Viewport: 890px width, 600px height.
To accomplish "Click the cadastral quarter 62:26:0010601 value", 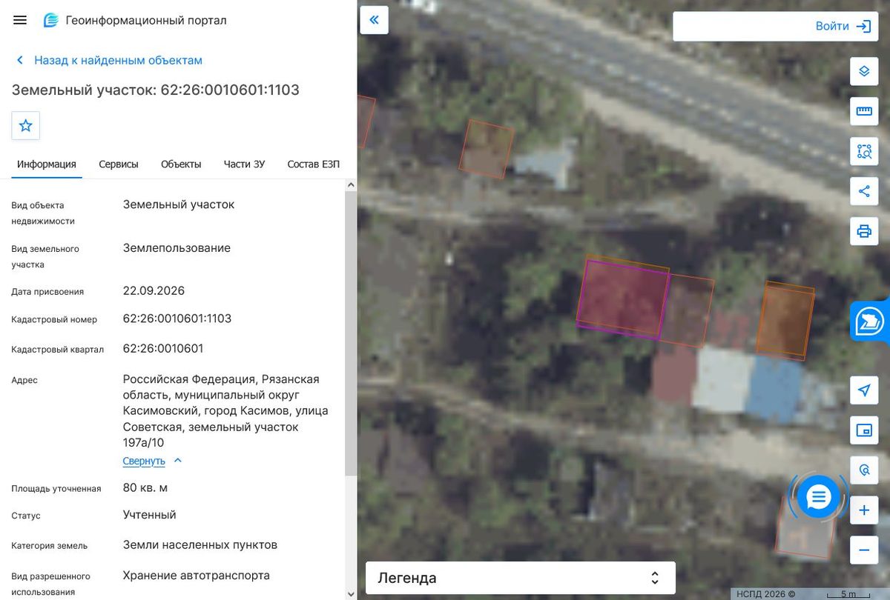I will pos(163,348).
